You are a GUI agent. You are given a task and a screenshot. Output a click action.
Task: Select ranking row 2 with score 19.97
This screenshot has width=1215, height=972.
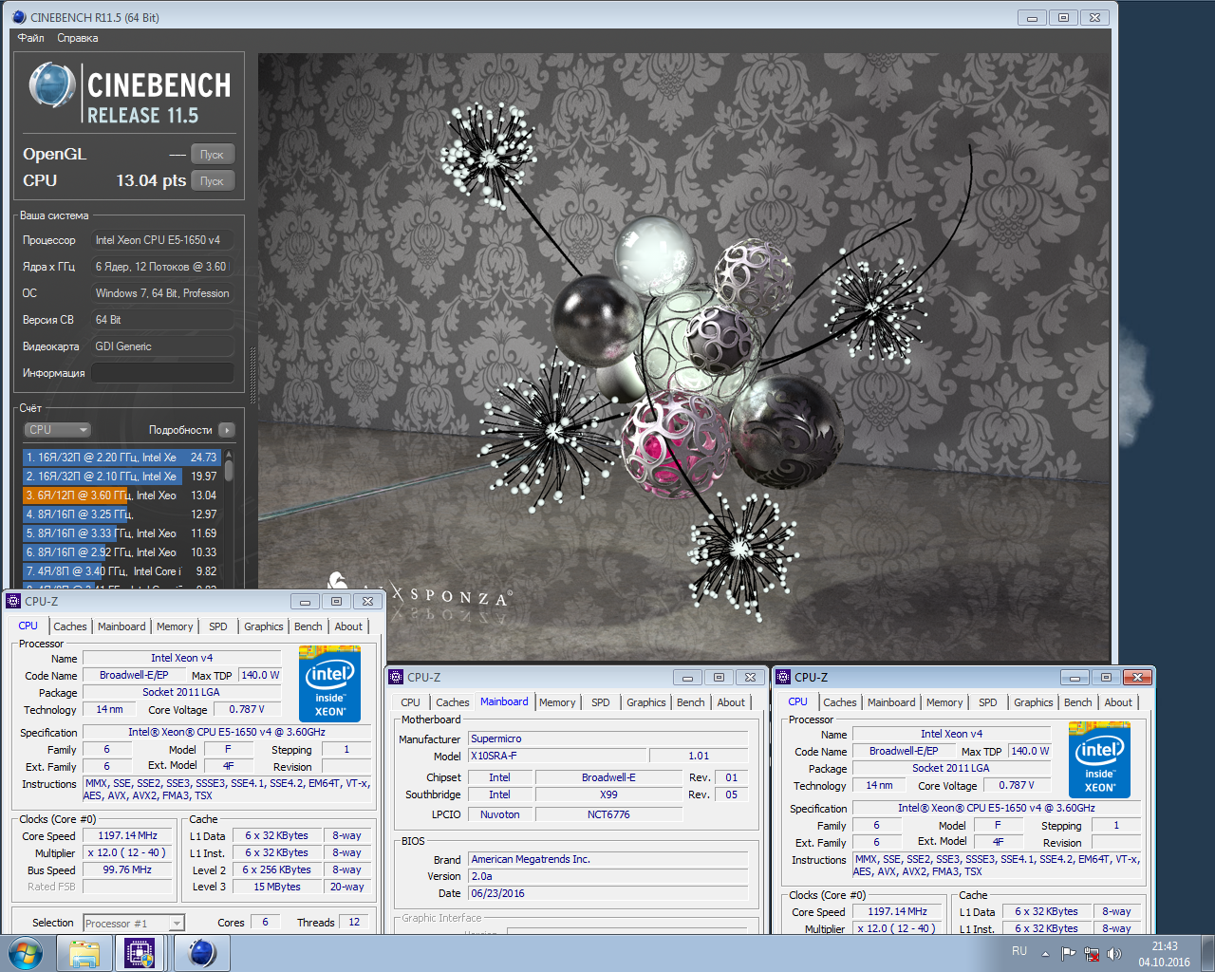(121, 477)
